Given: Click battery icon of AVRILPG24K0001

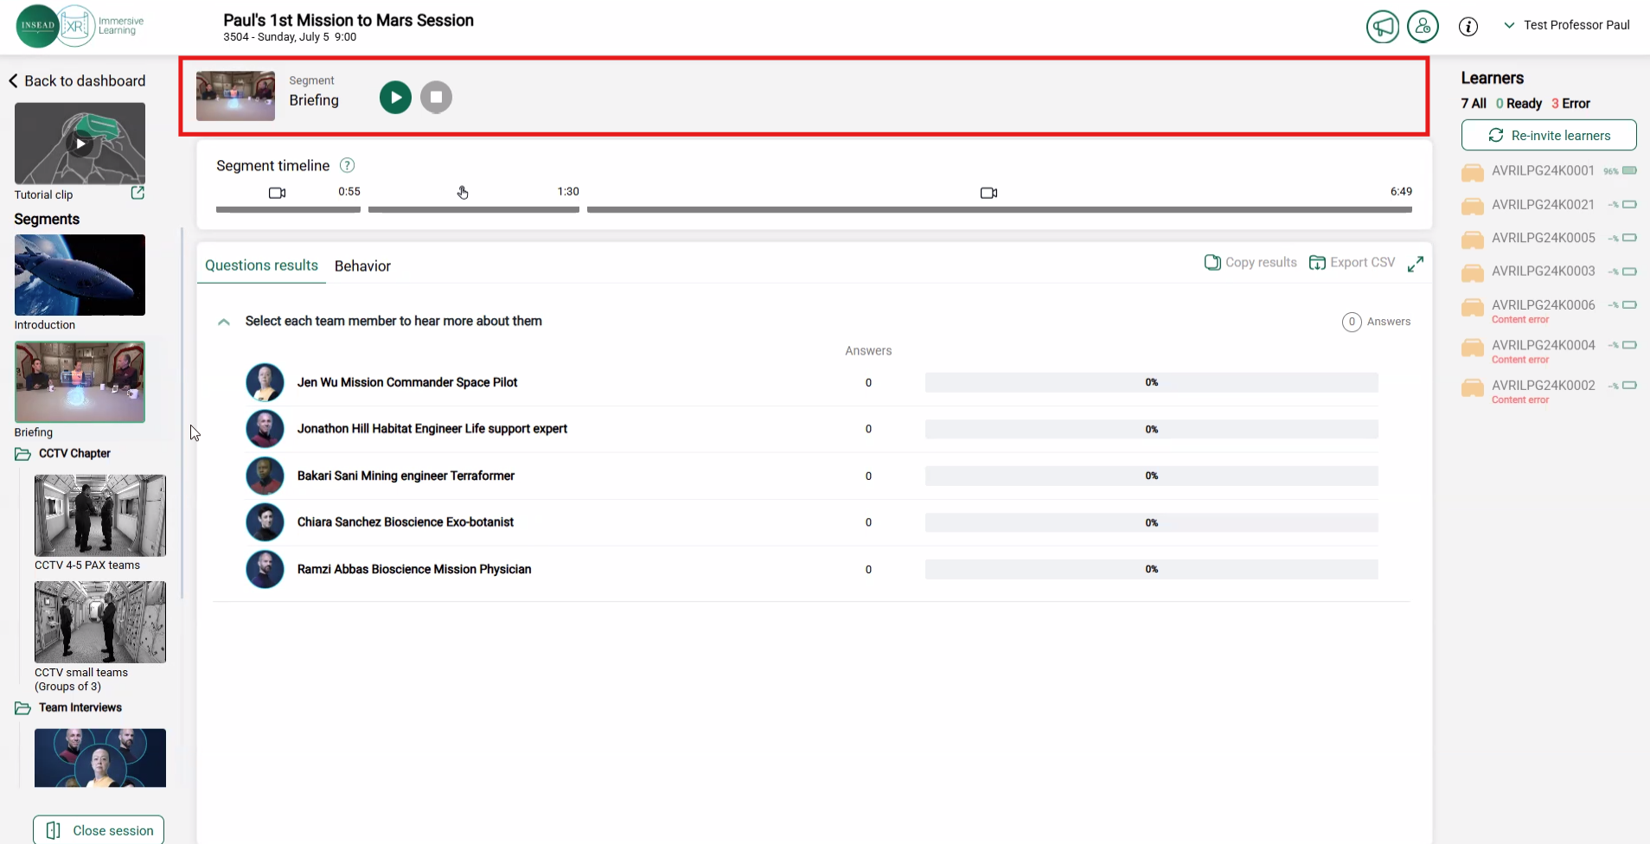Looking at the screenshot, I should (1629, 170).
